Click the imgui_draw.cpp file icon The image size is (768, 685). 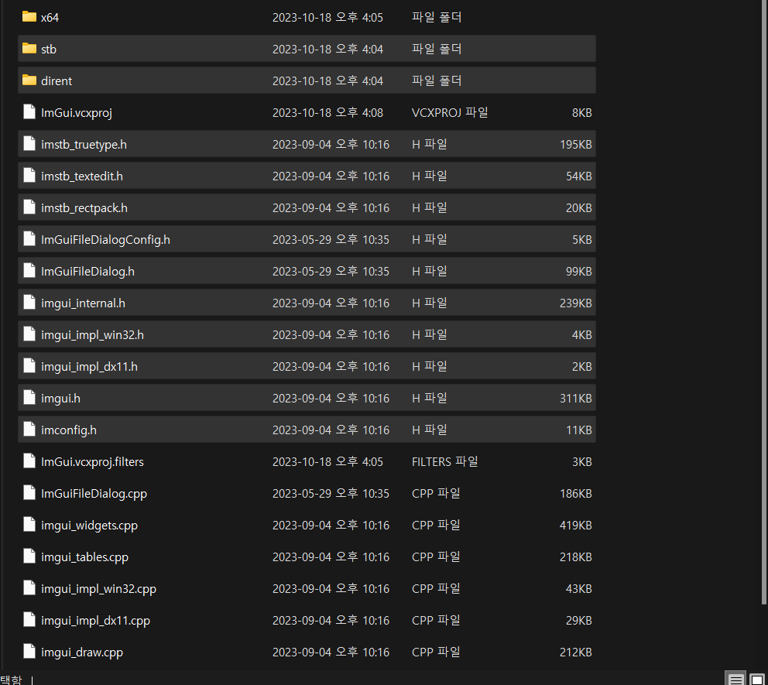29,652
